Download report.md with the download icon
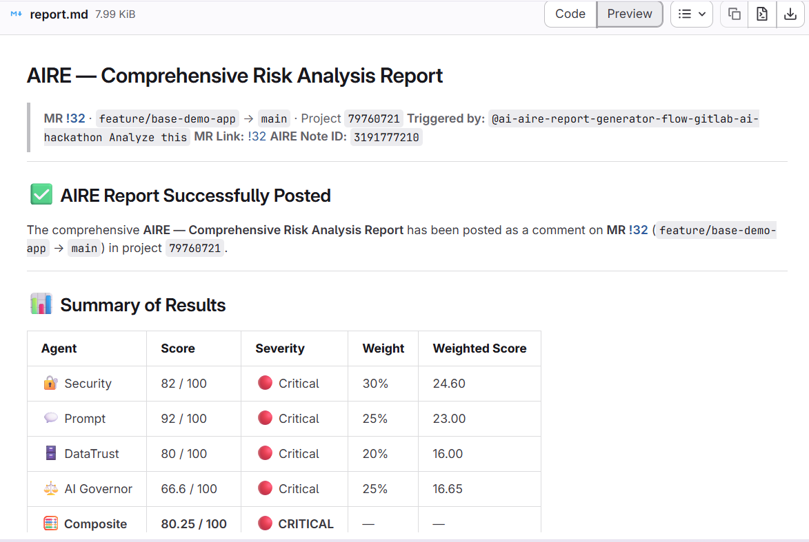Image resolution: width=809 pixels, height=542 pixels. [789, 14]
